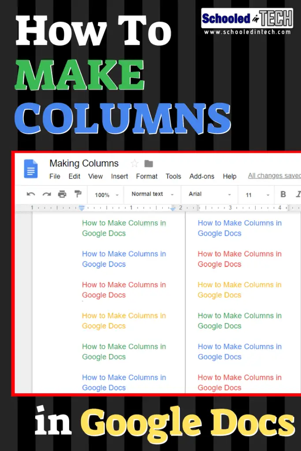
Task: Select the Paint format tool
Action: coord(78,194)
